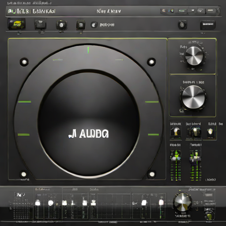This screenshot has height=226, width=226.
Task: Click the label text under the large bottom knob
Action: tap(183, 216)
